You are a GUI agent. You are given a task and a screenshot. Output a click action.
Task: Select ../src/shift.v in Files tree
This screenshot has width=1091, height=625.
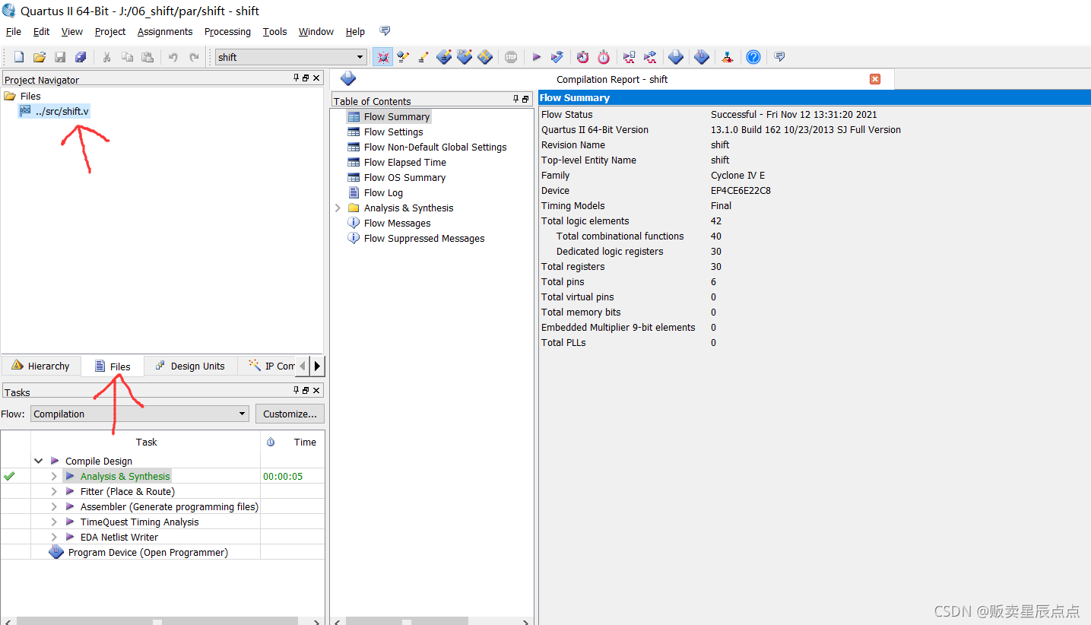(55, 111)
